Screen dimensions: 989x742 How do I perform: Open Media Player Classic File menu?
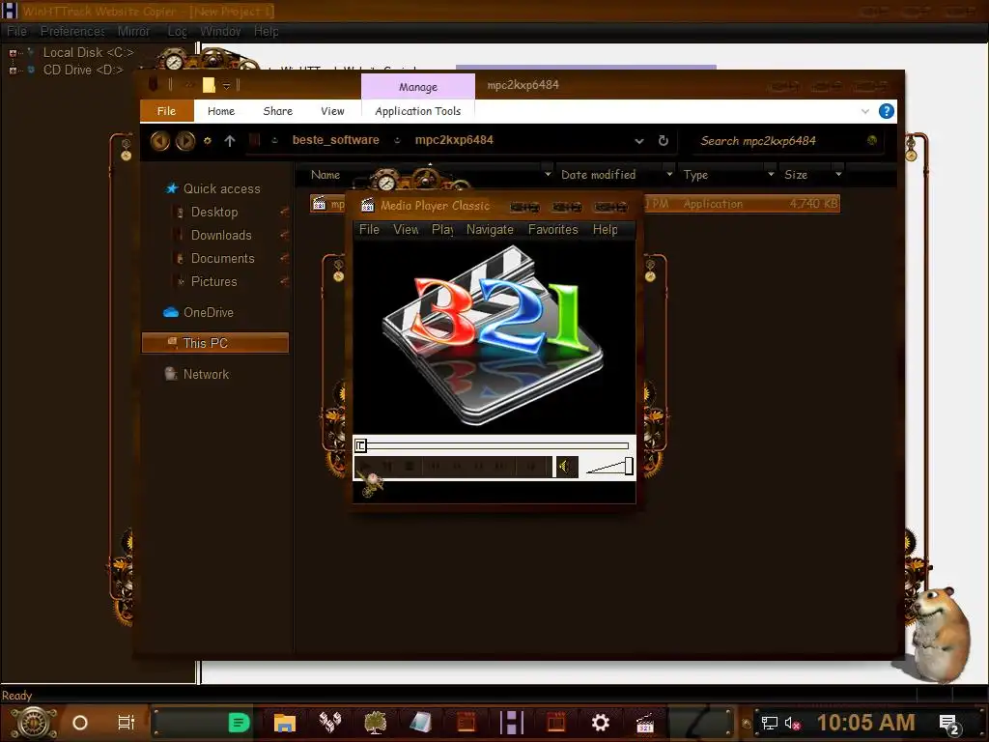click(x=369, y=230)
